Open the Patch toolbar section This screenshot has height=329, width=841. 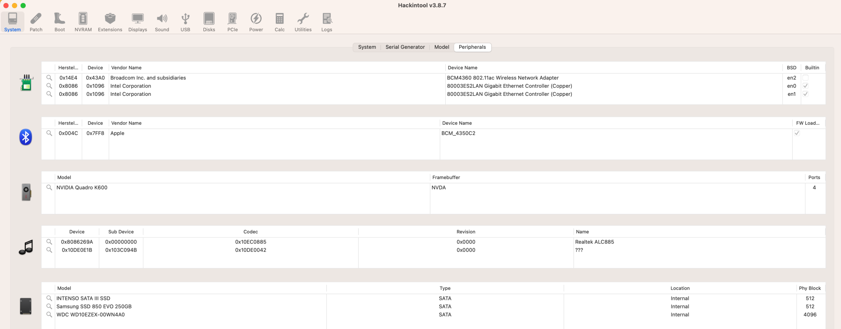coord(36,22)
